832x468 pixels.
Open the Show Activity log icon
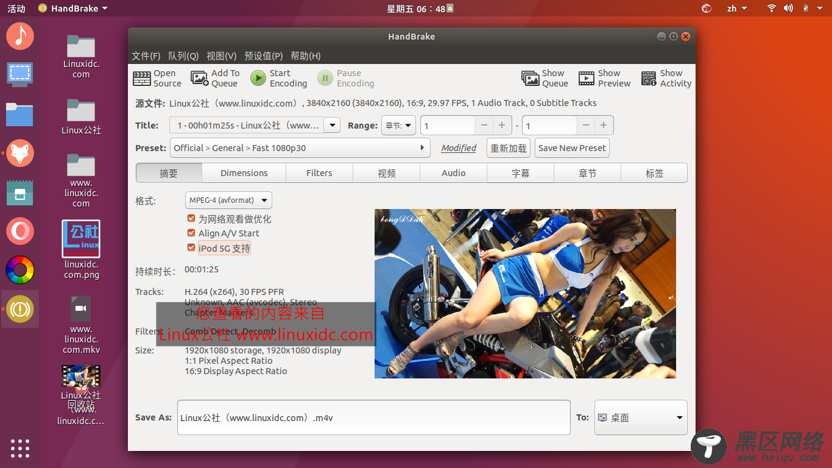coord(649,79)
